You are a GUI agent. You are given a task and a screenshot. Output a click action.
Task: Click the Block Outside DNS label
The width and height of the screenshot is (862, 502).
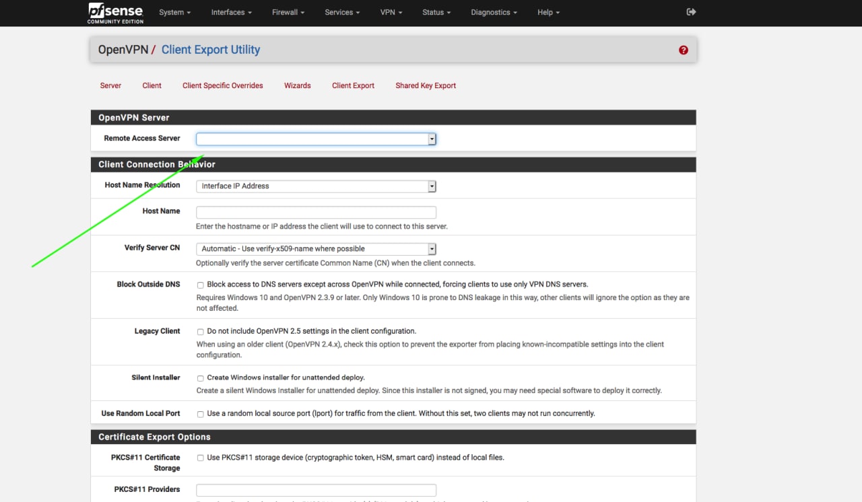click(149, 284)
